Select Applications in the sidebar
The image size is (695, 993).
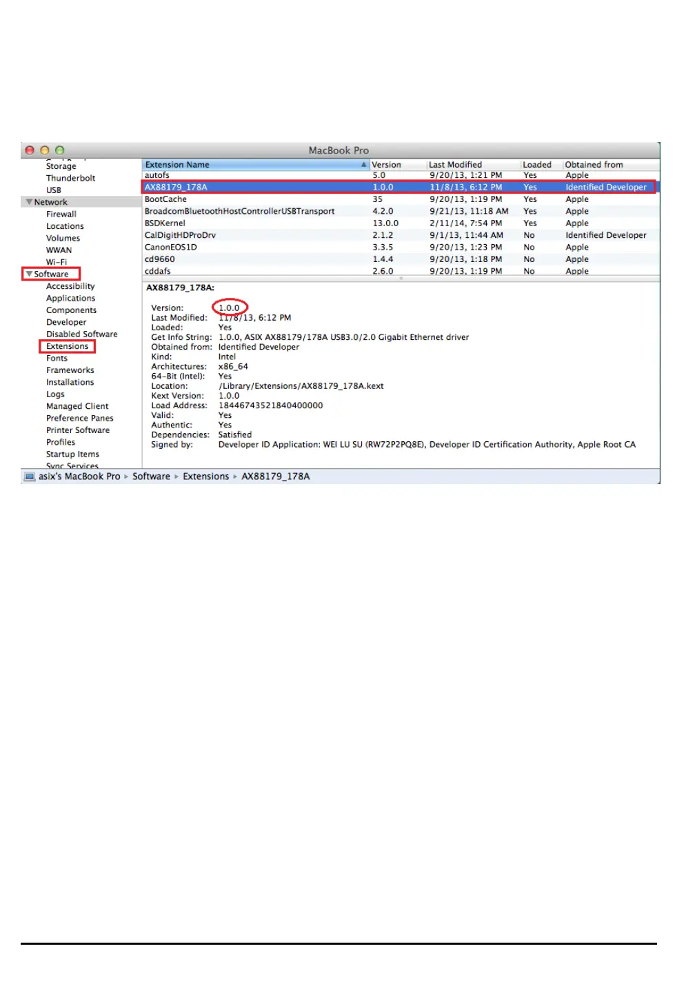click(x=71, y=299)
